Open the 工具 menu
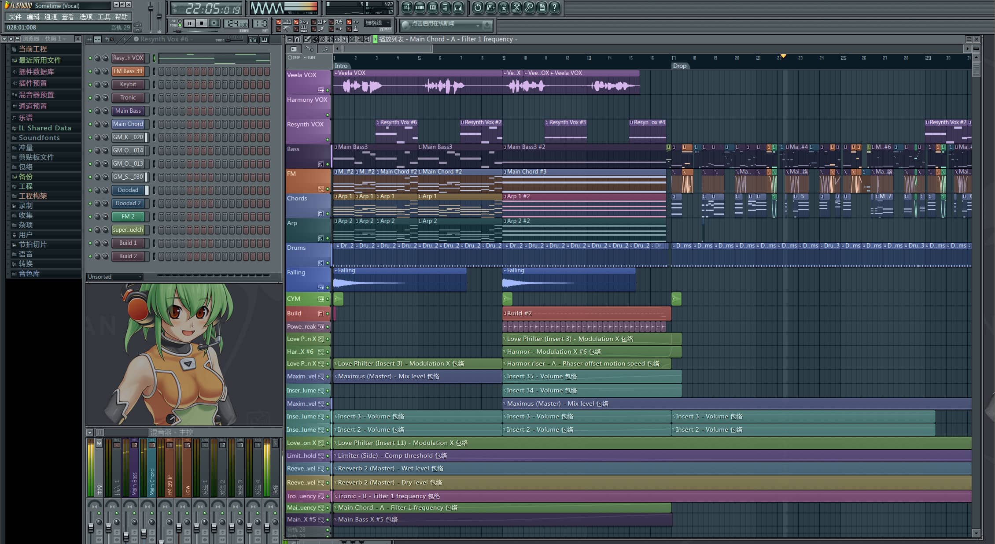The image size is (995, 544). [104, 17]
